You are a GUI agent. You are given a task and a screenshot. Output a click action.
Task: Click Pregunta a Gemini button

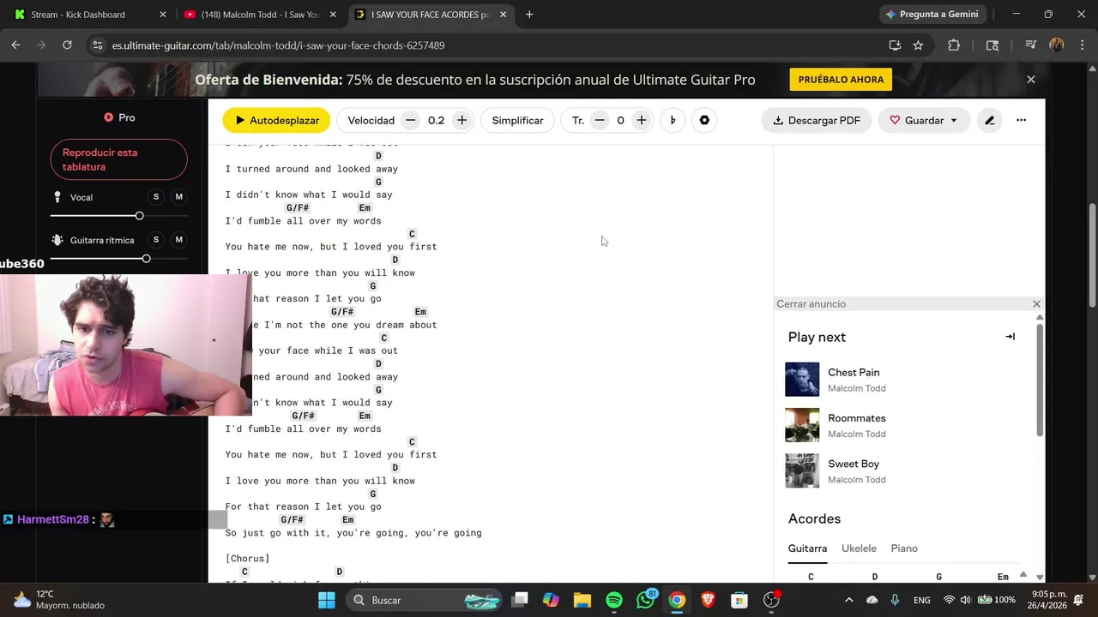pyautogui.click(x=934, y=15)
